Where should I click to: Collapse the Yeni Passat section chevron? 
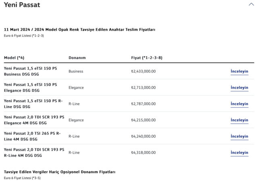[x=251, y=4]
